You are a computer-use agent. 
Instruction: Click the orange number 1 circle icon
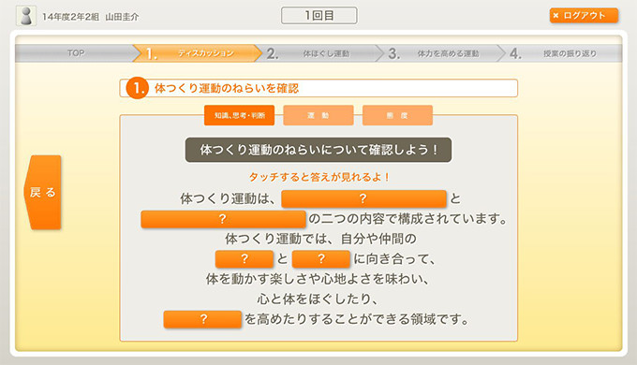(138, 88)
